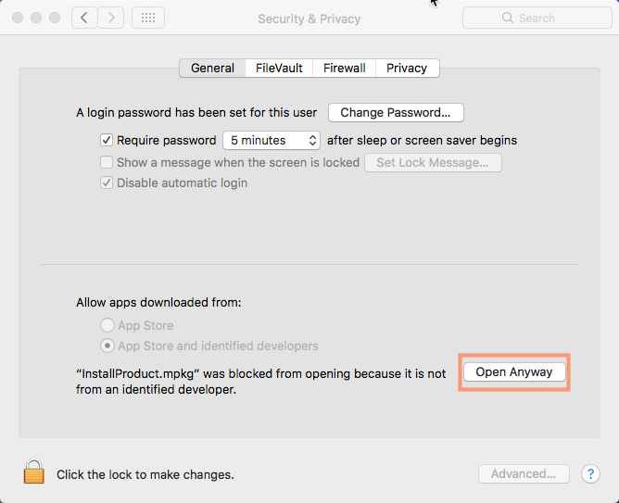619x503 pixels.
Task: Click the Open Anyway button
Action: [513, 371]
